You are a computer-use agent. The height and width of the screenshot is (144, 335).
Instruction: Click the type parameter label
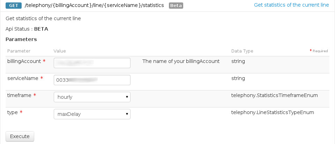coord(13,112)
